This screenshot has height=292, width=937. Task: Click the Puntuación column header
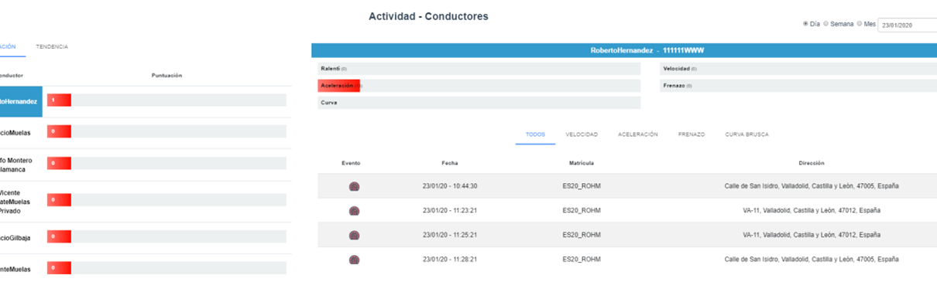point(166,76)
